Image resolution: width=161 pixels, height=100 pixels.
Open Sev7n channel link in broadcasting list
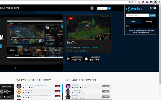[25, 85]
